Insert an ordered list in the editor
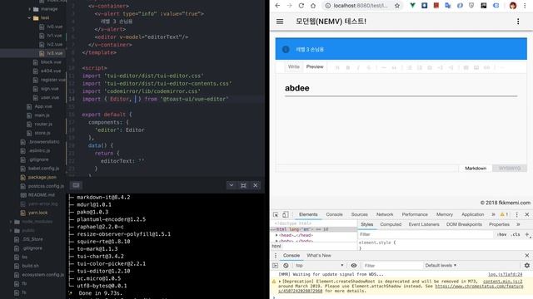Viewport: 533px width, 299px height. [420, 67]
